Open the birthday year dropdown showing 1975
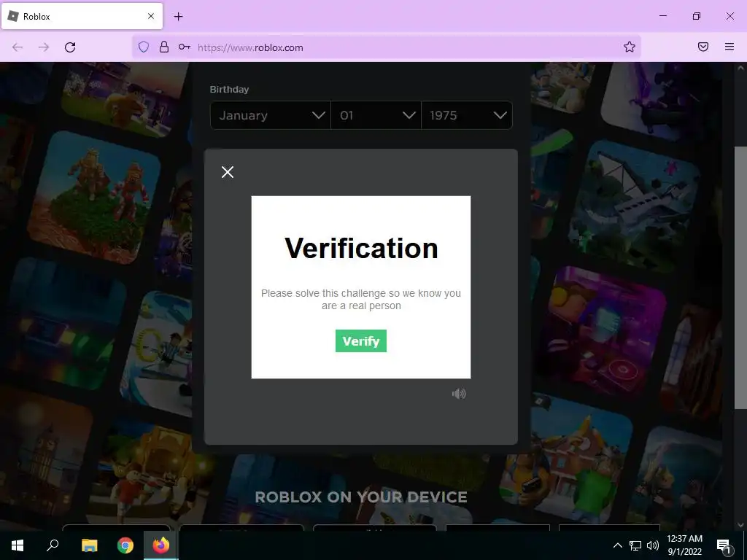The width and height of the screenshot is (747, 560). coord(467,115)
